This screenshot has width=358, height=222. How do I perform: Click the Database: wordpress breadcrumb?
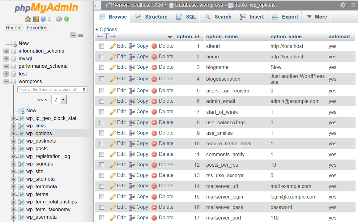[x=199, y=5]
